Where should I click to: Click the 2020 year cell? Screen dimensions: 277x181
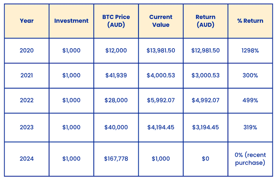(x=27, y=50)
